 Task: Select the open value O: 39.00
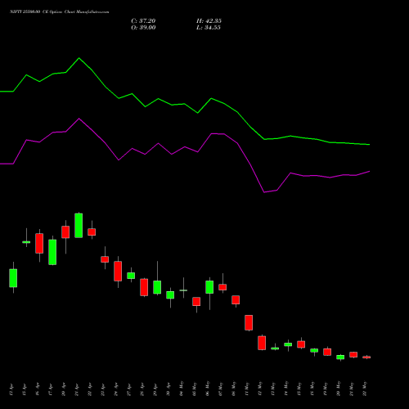[x=143, y=28]
